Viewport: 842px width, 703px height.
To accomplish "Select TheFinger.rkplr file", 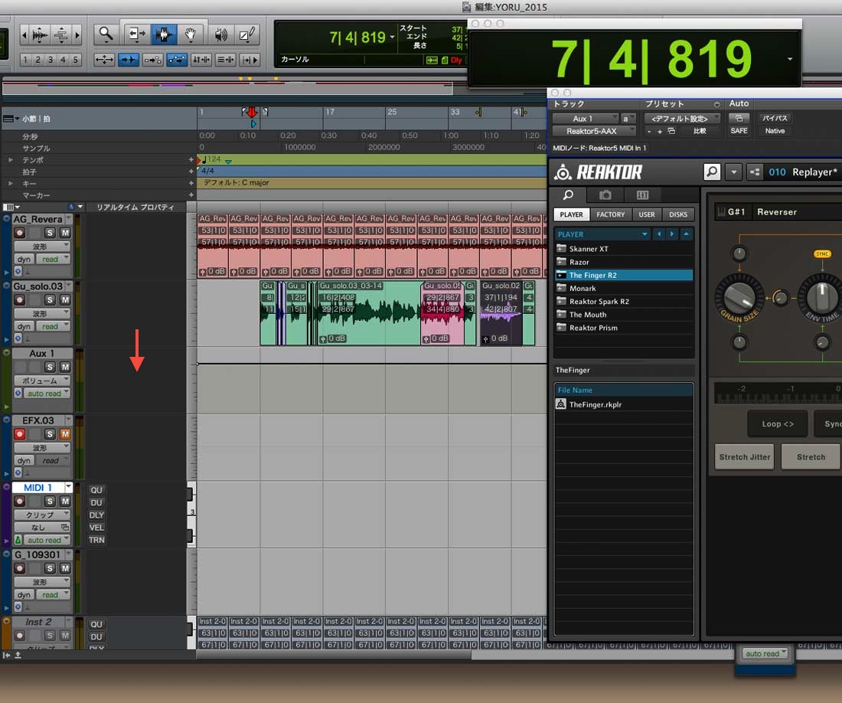I will 623,404.
